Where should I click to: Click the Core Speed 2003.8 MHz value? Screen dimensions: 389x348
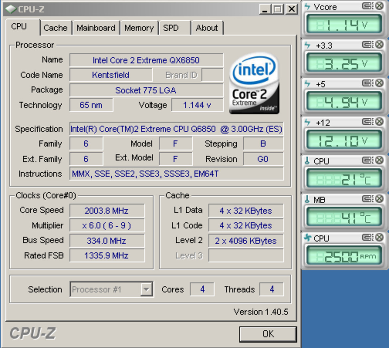107,211
